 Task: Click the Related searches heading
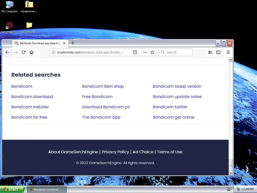pyautogui.click(x=36, y=75)
